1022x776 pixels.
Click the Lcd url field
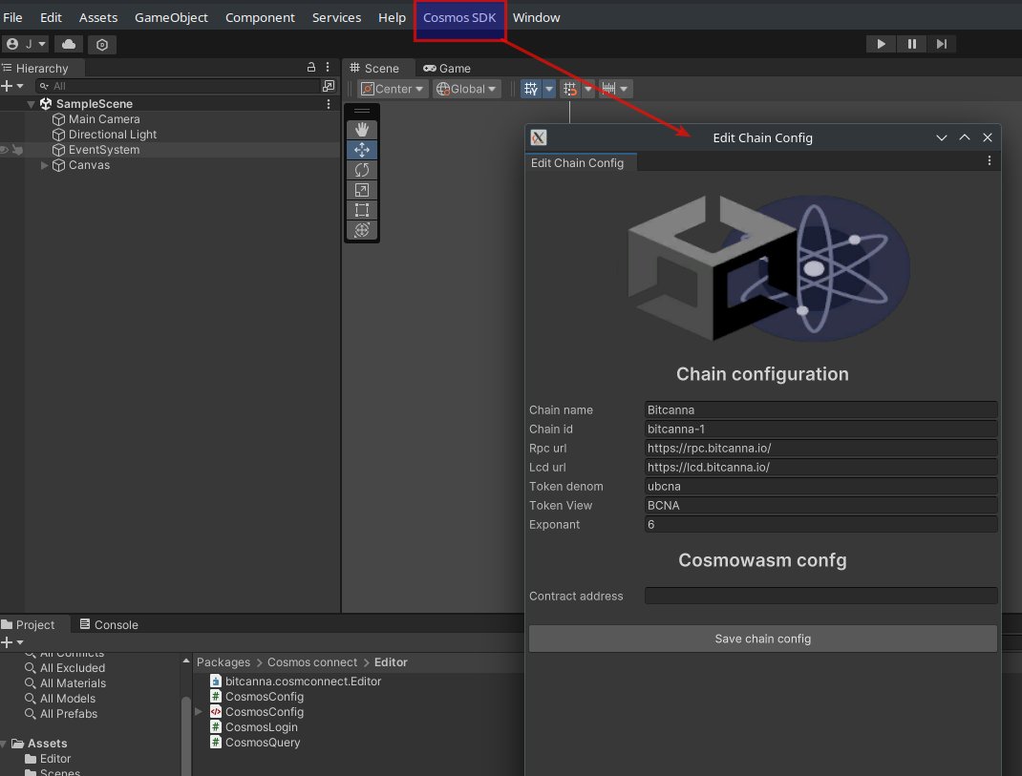pos(820,467)
